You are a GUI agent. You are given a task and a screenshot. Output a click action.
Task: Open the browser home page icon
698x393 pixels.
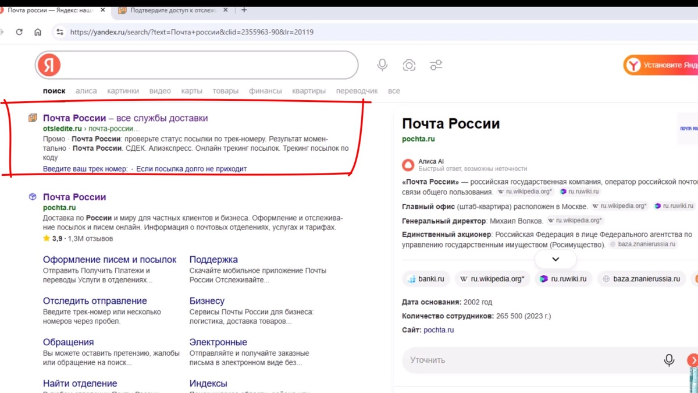point(38,32)
